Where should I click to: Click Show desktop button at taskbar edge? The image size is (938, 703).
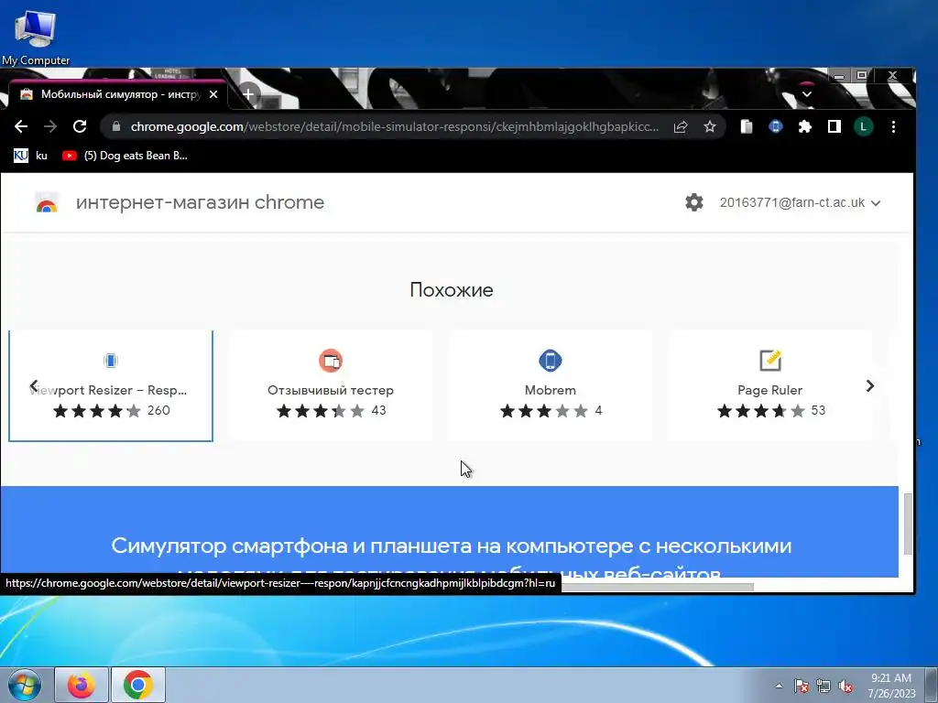click(x=932, y=685)
